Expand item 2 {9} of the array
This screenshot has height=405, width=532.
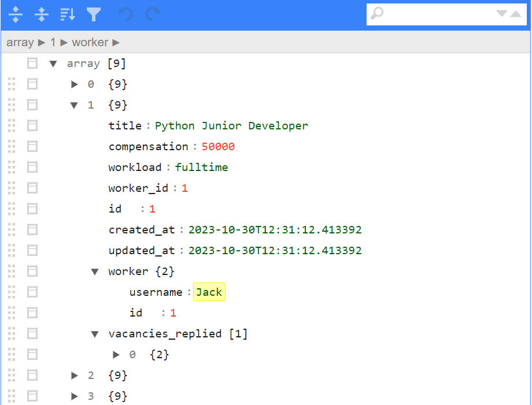74,376
